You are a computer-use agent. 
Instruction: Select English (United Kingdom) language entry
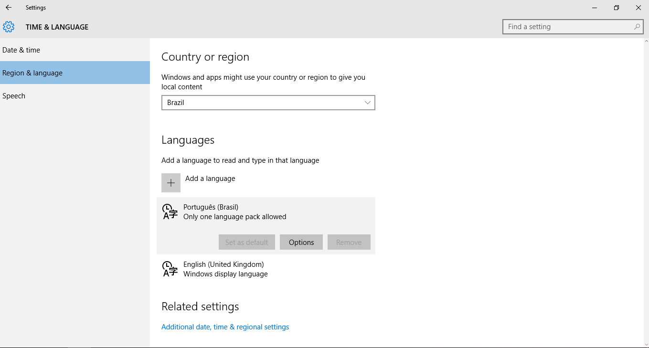pos(266,269)
